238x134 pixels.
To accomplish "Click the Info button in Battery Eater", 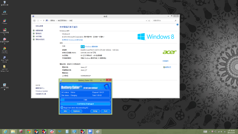I will 65,111.
